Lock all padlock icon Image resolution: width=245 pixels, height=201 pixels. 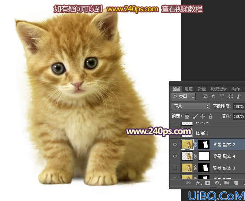point(211,116)
